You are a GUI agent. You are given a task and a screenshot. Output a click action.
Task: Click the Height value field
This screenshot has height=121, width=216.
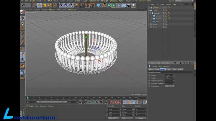169,78
